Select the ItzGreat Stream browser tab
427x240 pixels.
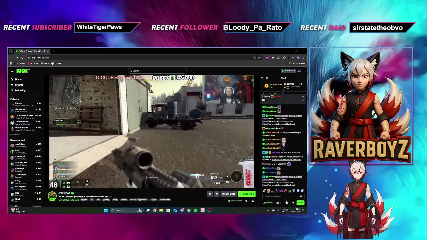[x=32, y=51]
